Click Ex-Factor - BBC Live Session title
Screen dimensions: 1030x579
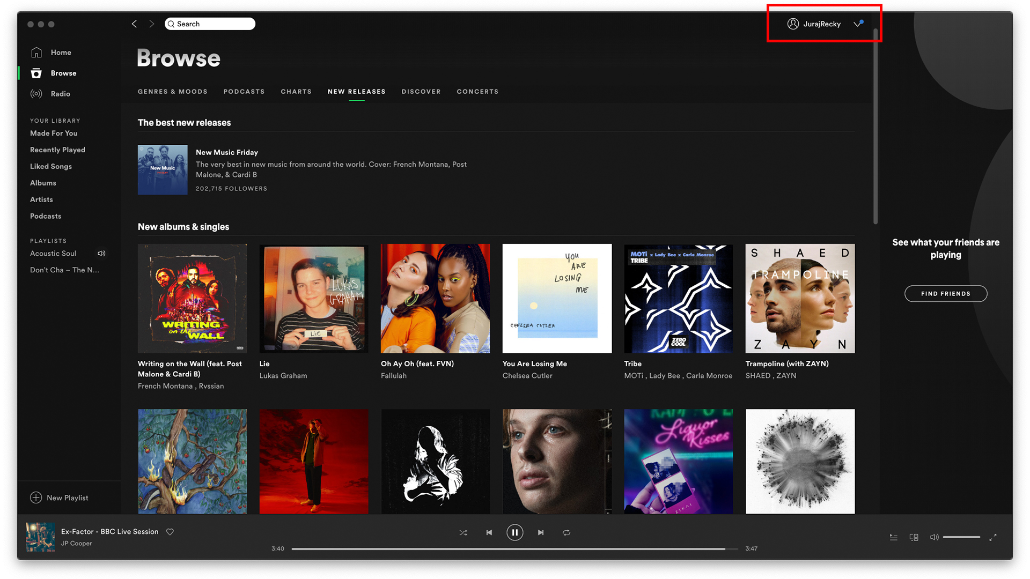point(110,532)
